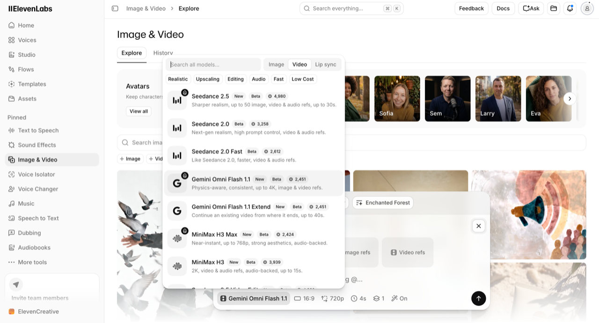Toggle the prompt enhance On setting
Screen dimensions: 599x323
(x=399, y=299)
